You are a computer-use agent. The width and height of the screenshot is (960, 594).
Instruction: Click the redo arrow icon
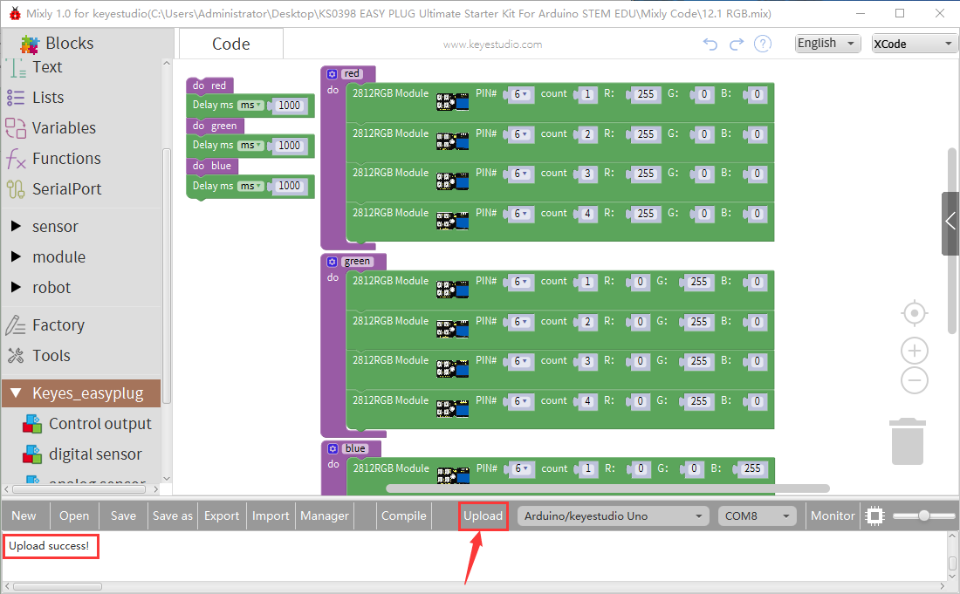coord(737,44)
